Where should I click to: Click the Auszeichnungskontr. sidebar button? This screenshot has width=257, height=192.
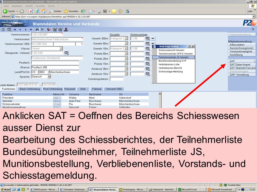(x=242, y=48)
